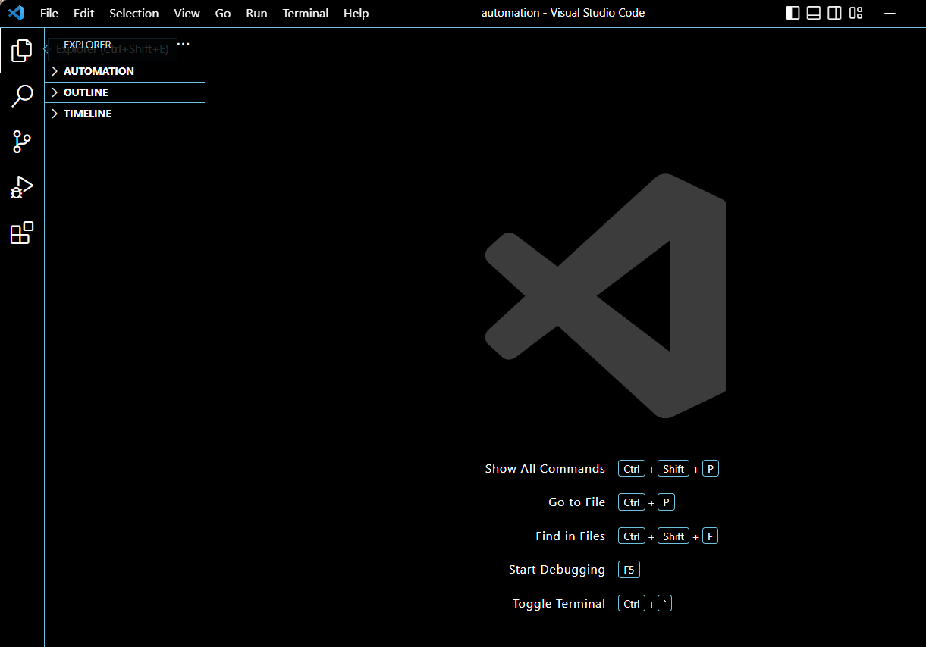Click the 'Go to File' hint text
The height and width of the screenshot is (647, 926).
577,502
